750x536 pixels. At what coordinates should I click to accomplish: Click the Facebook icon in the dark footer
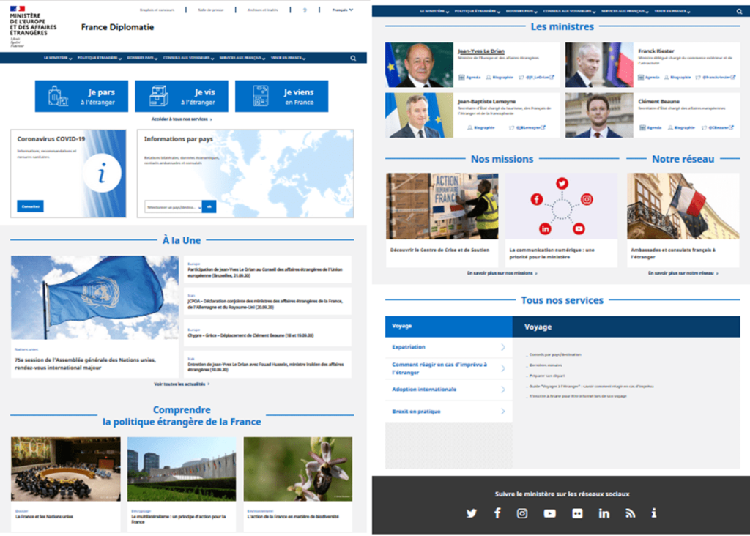[x=497, y=513]
